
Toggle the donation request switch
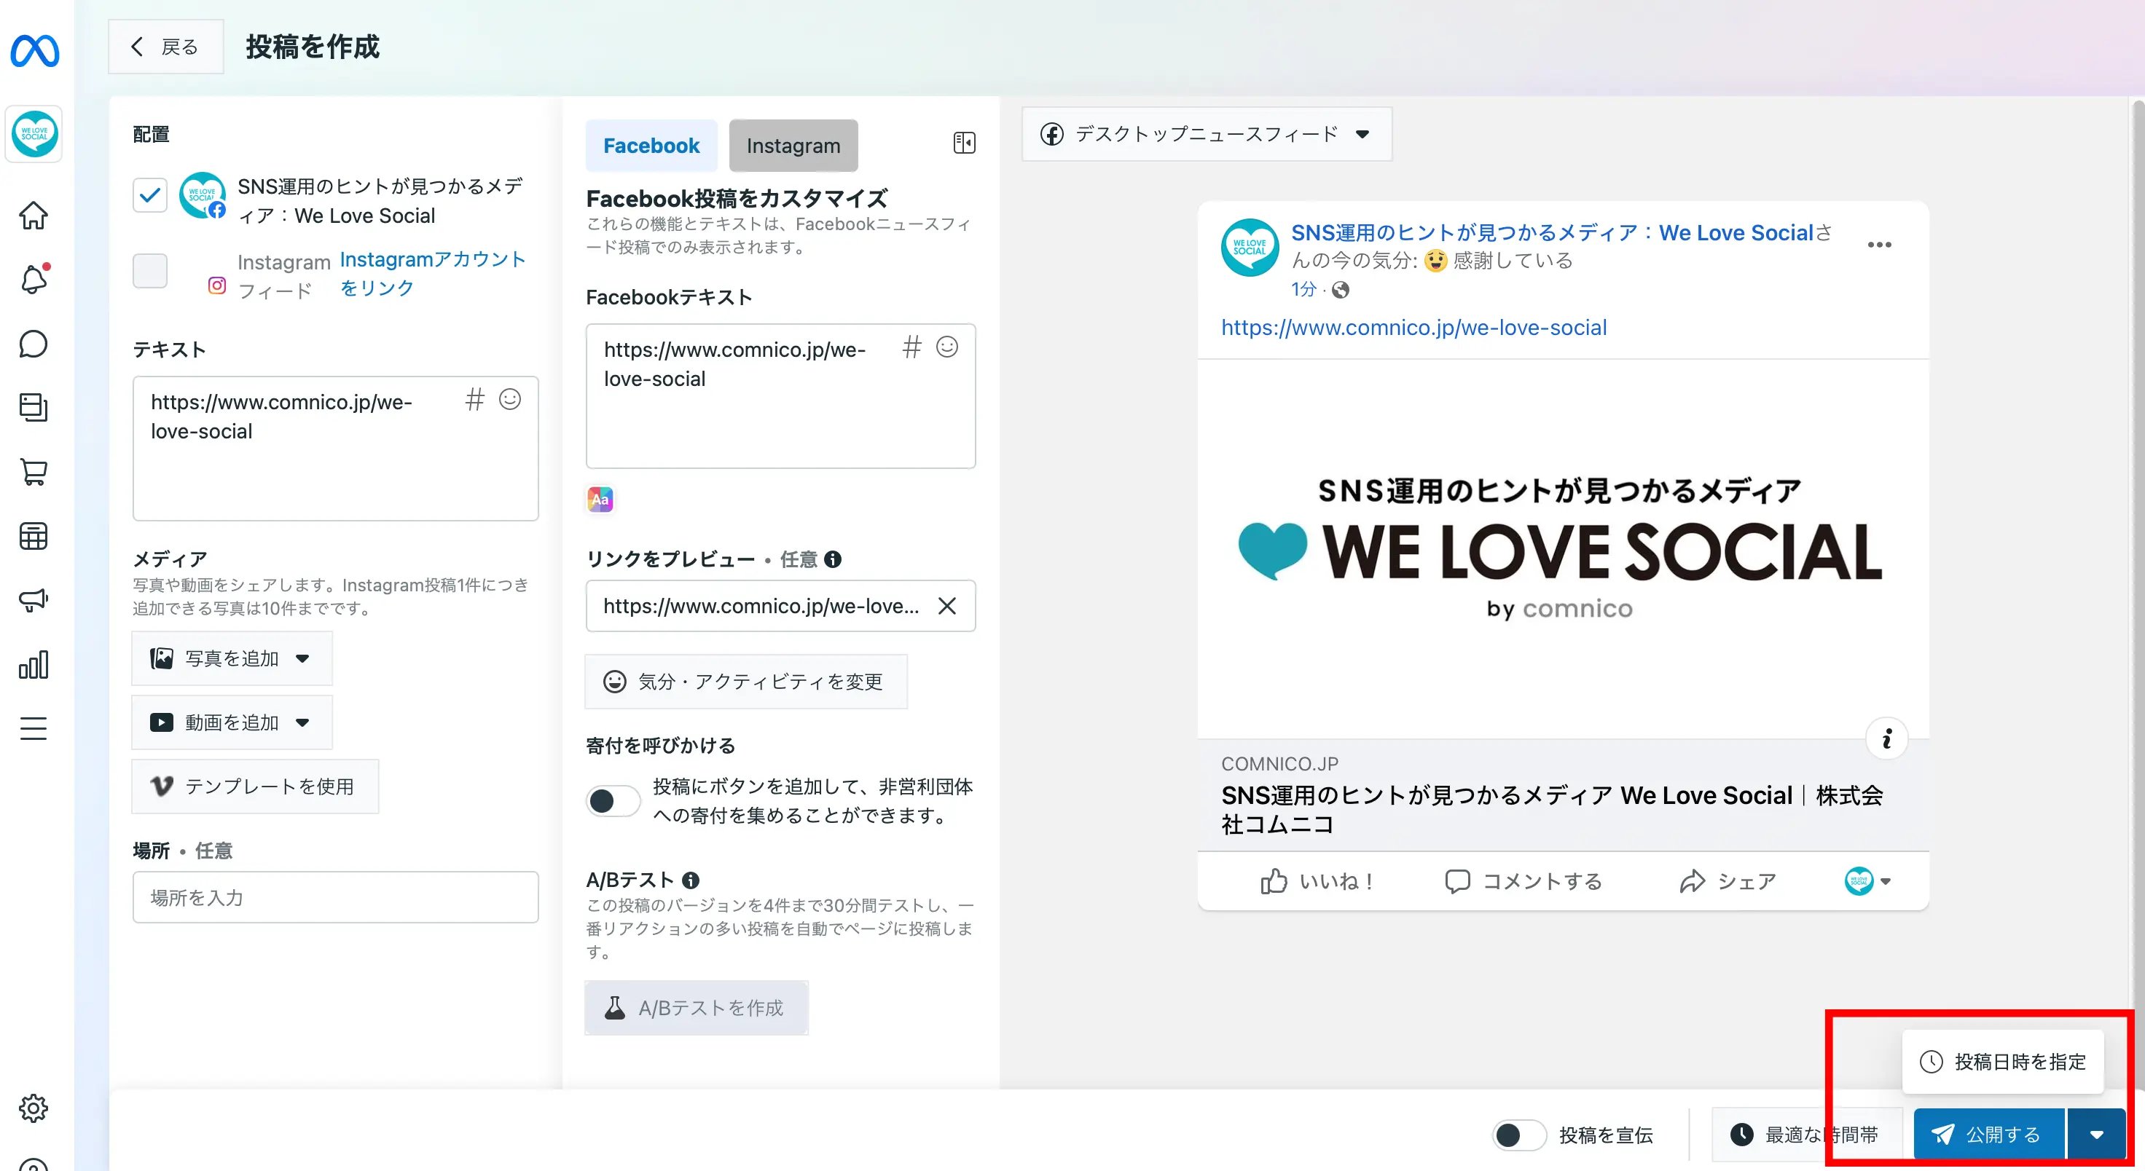tap(613, 800)
